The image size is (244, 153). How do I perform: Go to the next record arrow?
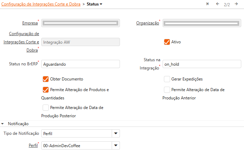[236, 4]
